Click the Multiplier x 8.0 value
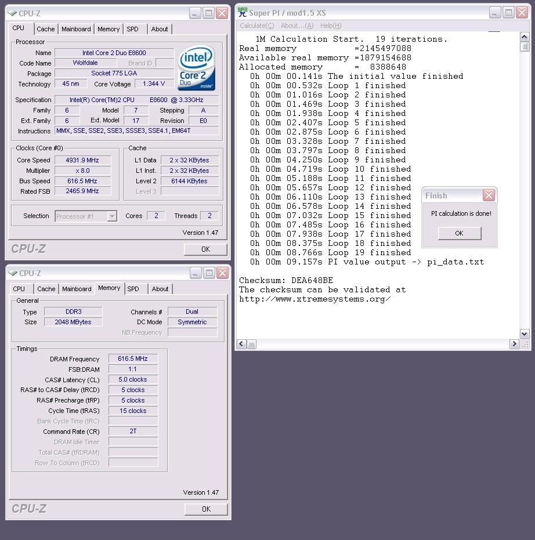Screen dimensions: 535x540 point(82,171)
